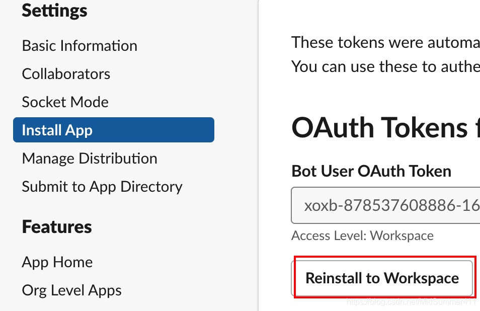Open Manage Distribution page
Screen dimensions: 480x311
point(90,158)
